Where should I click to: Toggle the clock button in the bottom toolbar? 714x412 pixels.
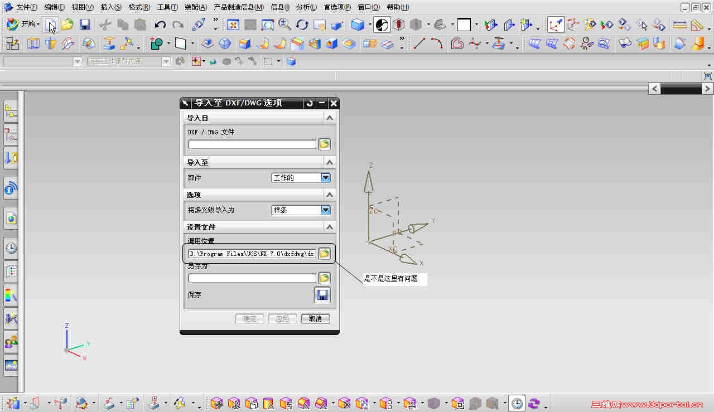[518, 403]
